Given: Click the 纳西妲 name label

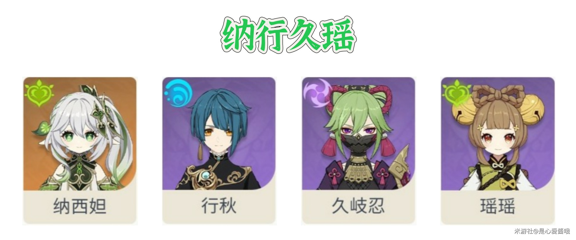Looking at the screenshot, I should coord(80,207).
